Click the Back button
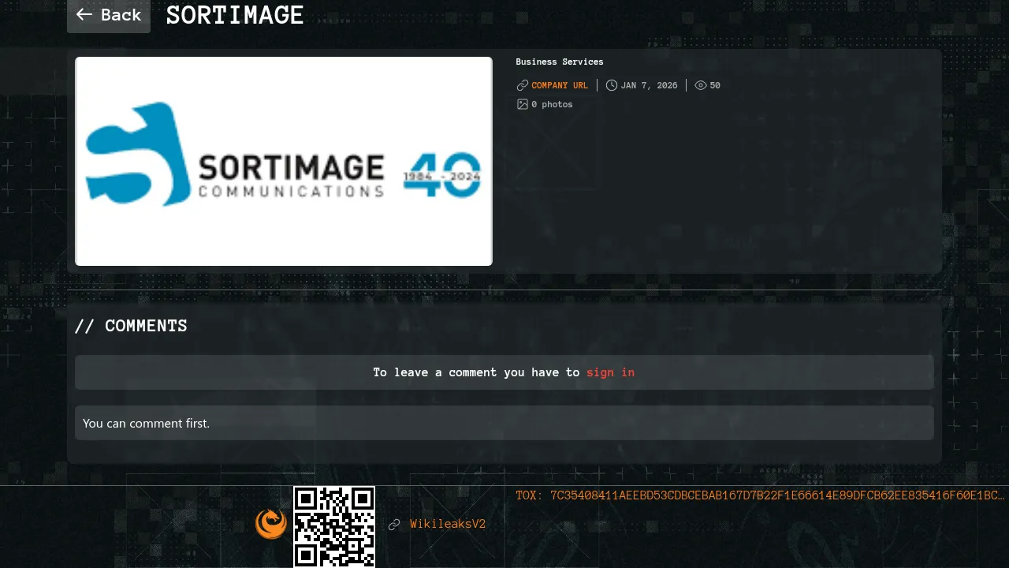This screenshot has width=1009, height=568. tap(109, 15)
